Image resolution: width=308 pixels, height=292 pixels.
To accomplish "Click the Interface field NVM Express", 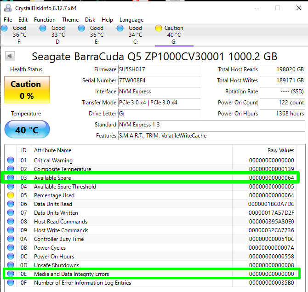I will click(x=160, y=92).
